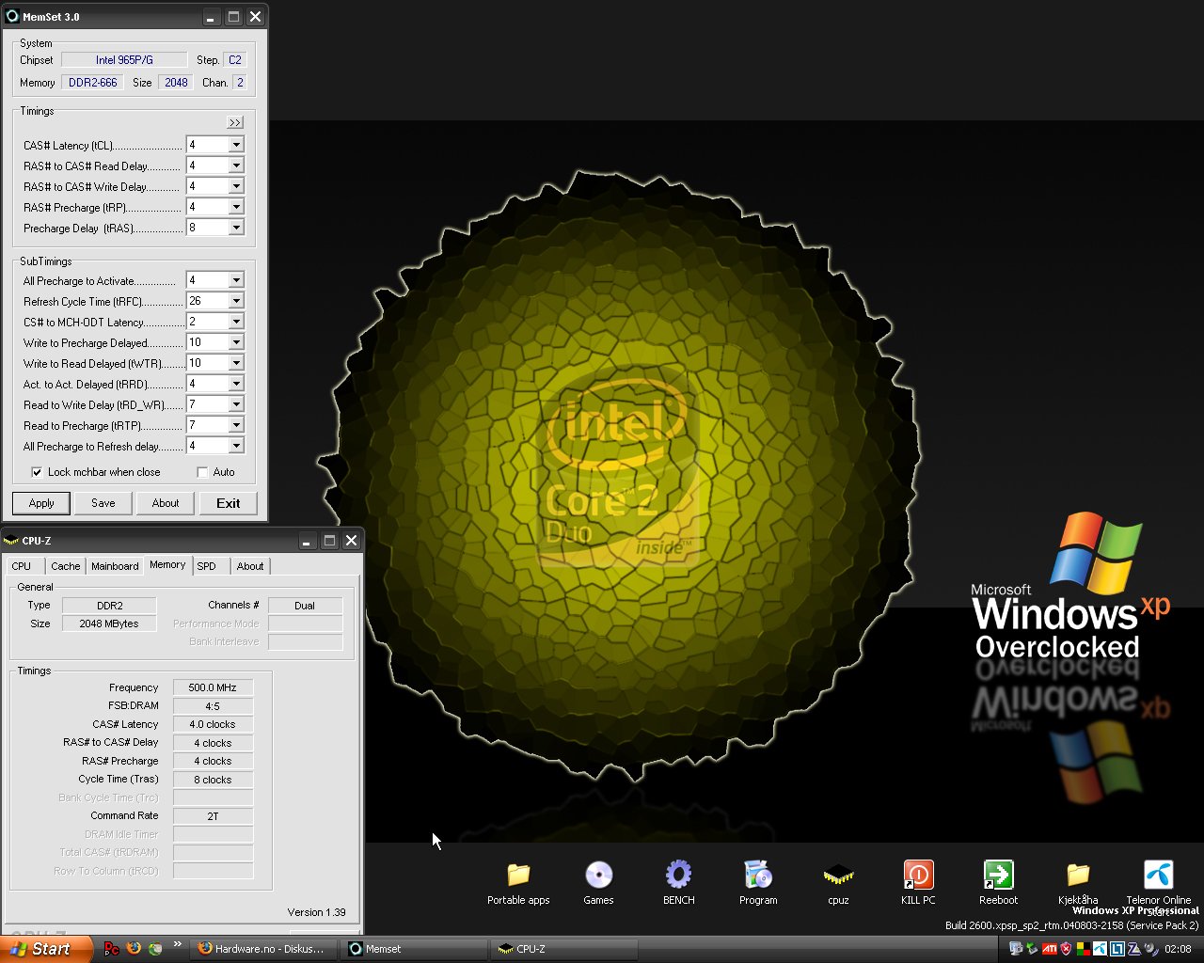
Task: Click the KILL PC desktop shortcut
Action: 918,882
